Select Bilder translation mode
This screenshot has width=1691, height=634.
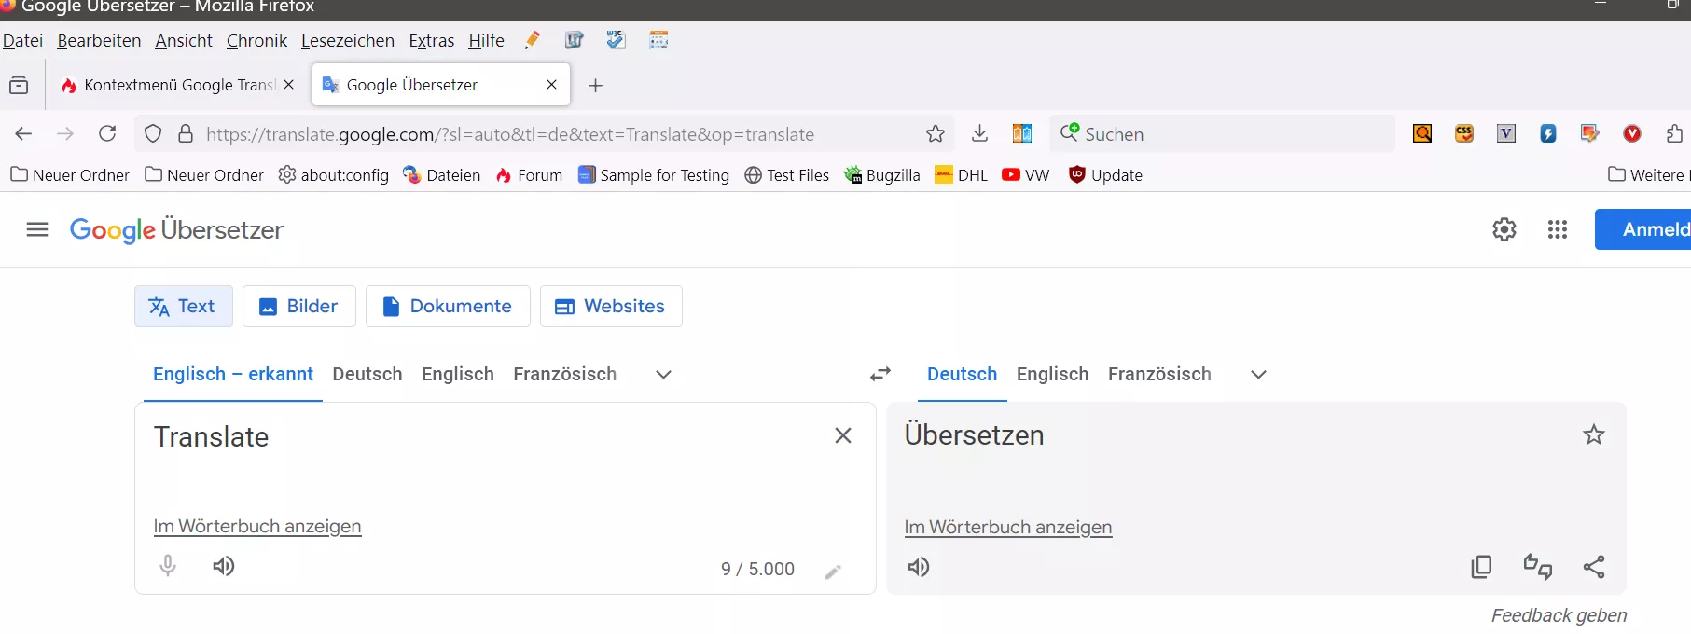tap(299, 306)
